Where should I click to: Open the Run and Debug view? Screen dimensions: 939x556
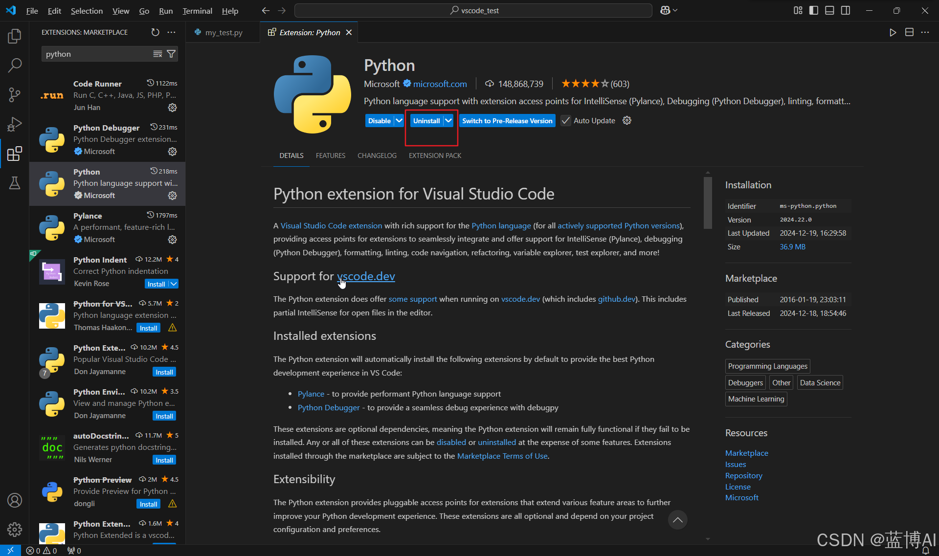15,124
